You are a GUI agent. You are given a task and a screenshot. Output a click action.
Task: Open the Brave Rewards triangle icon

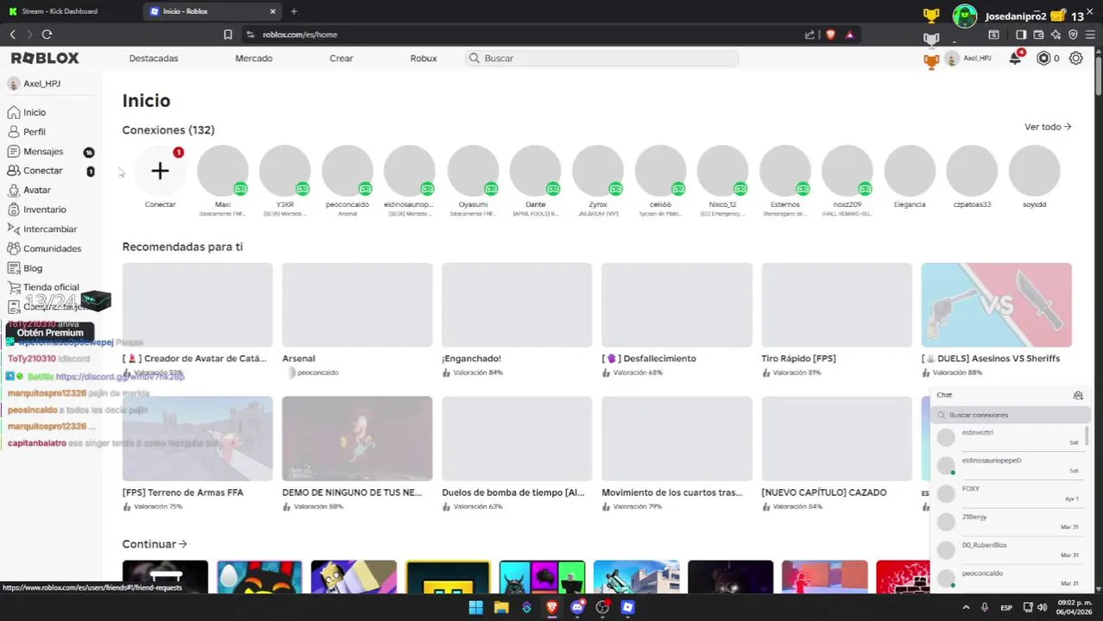pyautogui.click(x=849, y=34)
